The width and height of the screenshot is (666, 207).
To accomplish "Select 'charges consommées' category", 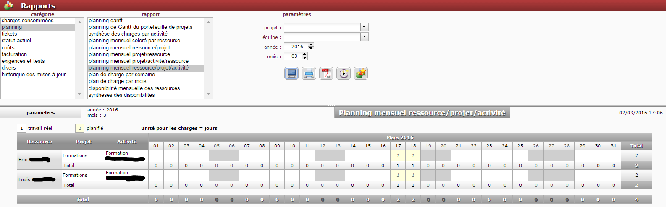I will 38,21.
